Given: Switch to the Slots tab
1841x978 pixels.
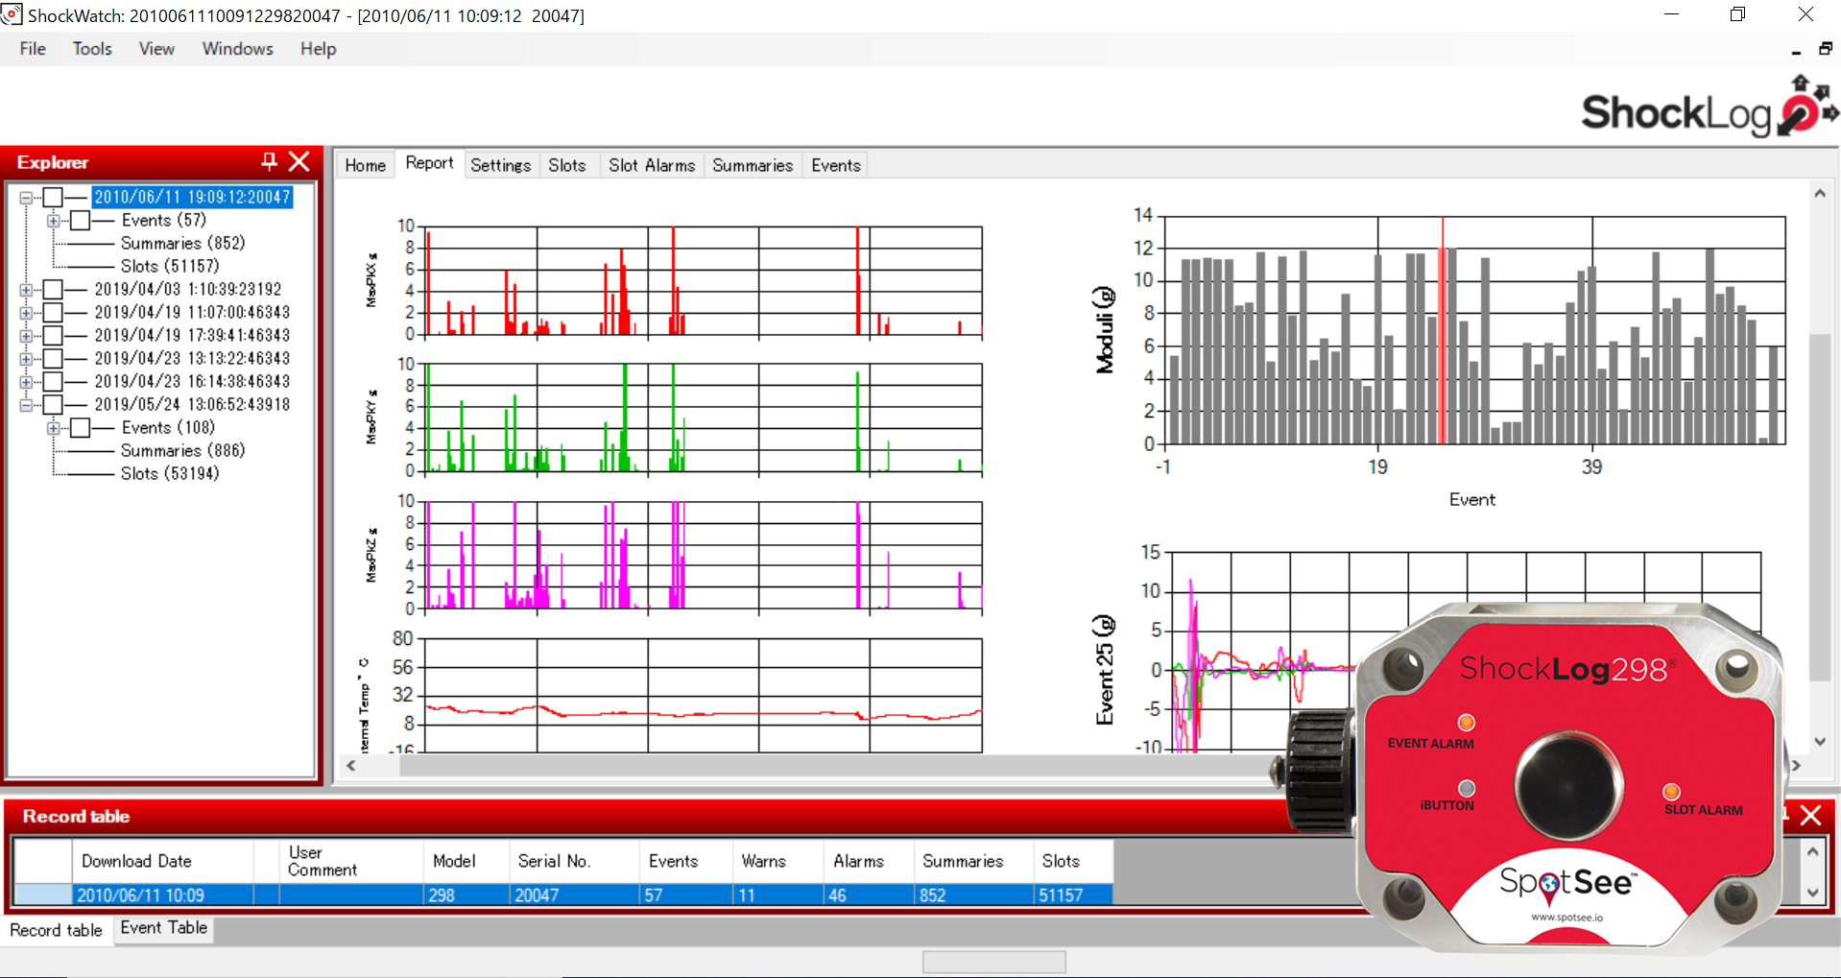Looking at the screenshot, I should coord(567,165).
